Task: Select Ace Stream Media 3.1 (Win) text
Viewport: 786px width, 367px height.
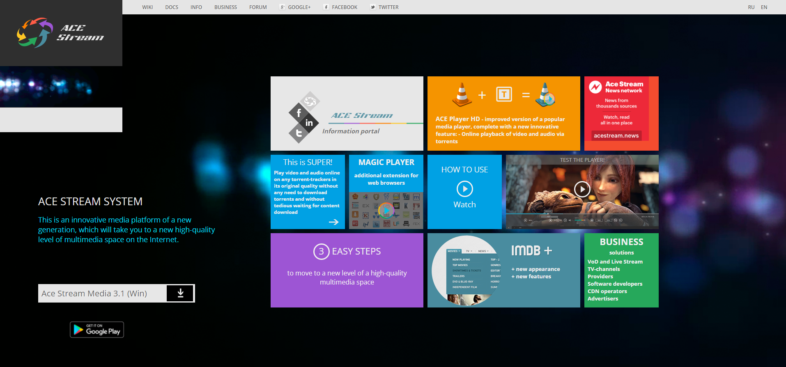Action: (x=94, y=294)
